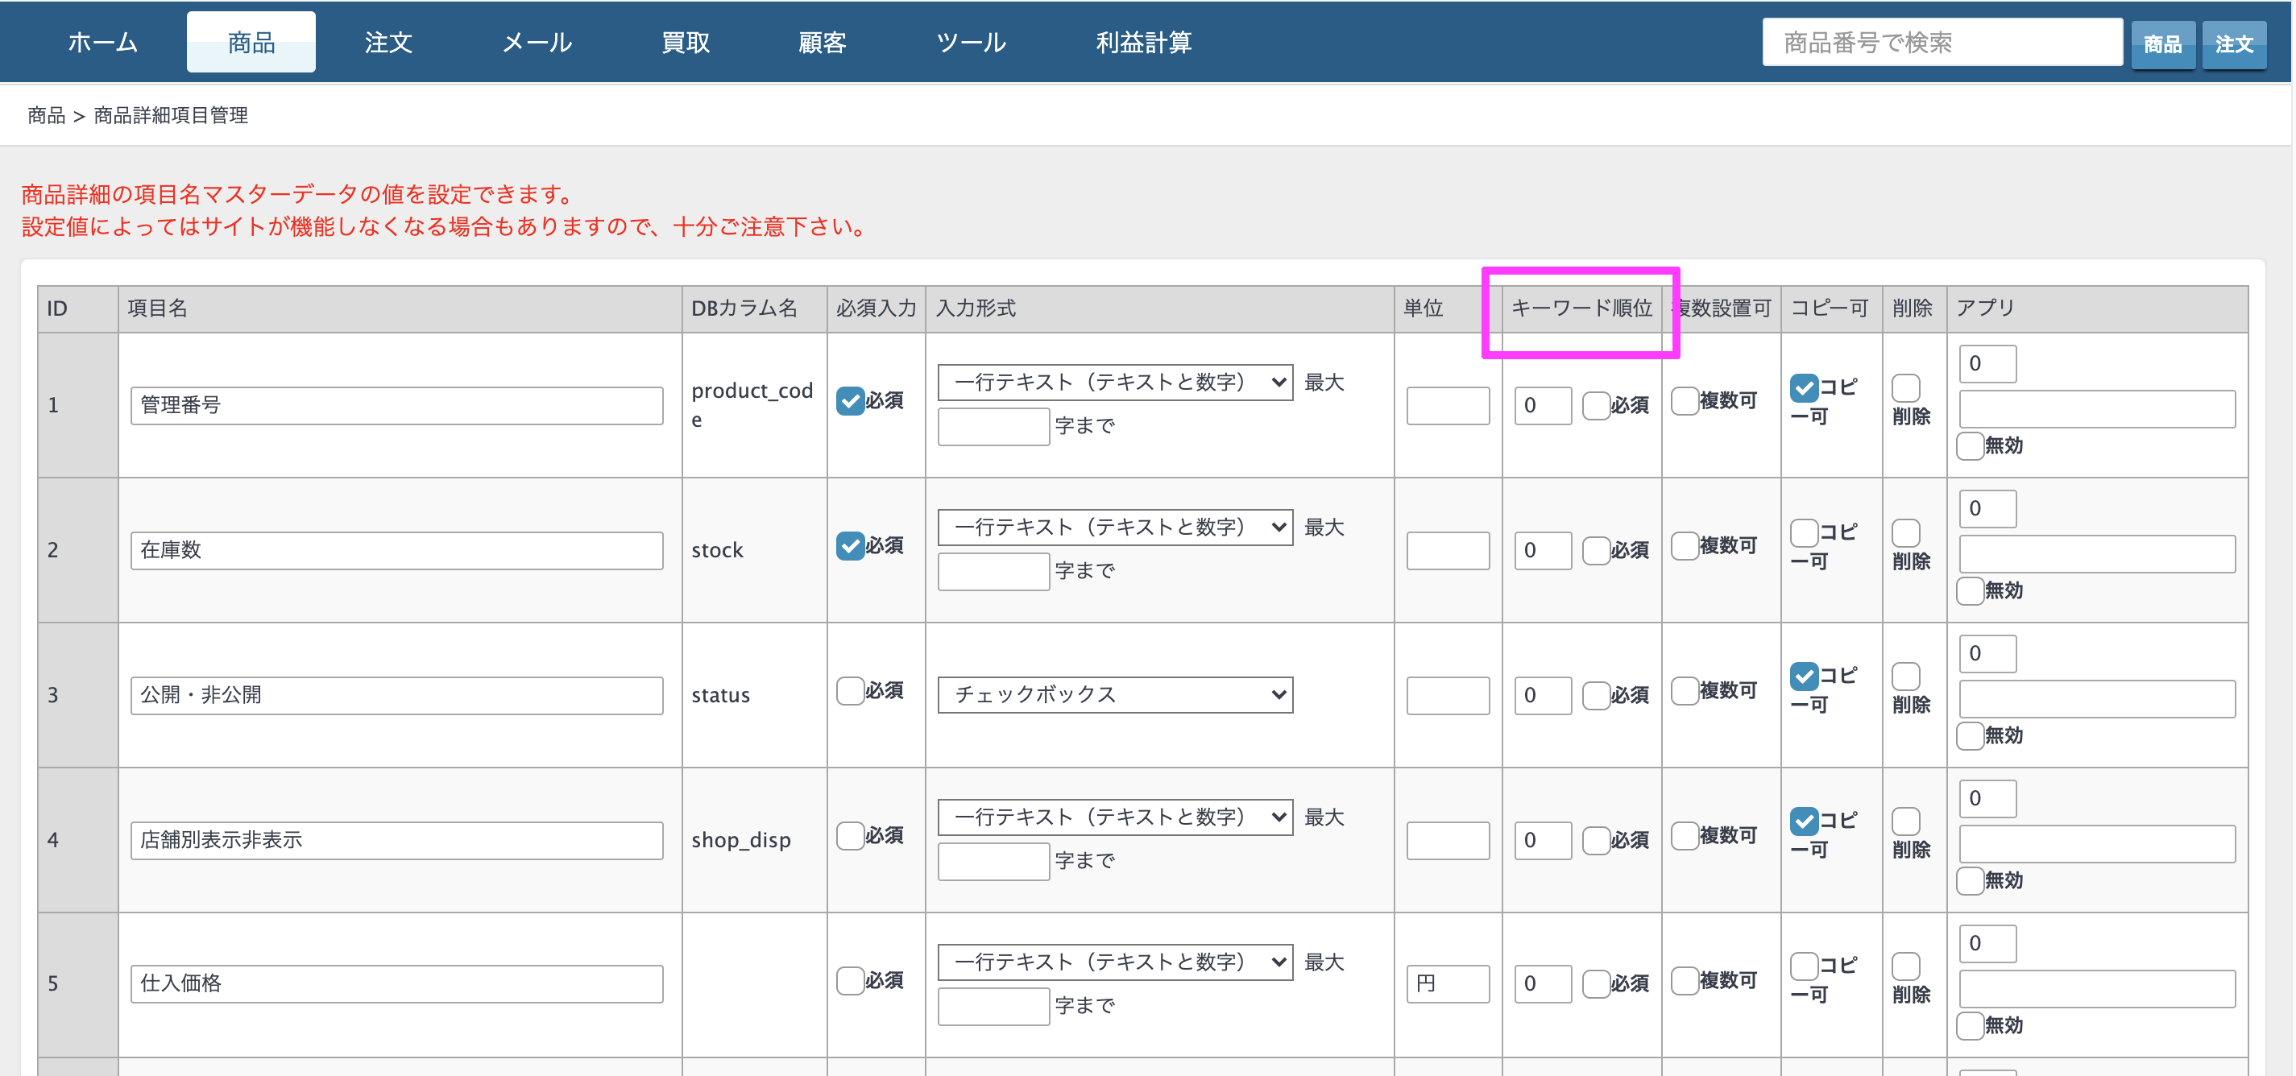Toggle the 必須入力 checkbox for 管理番号

pyautogui.click(x=850, y=401)
